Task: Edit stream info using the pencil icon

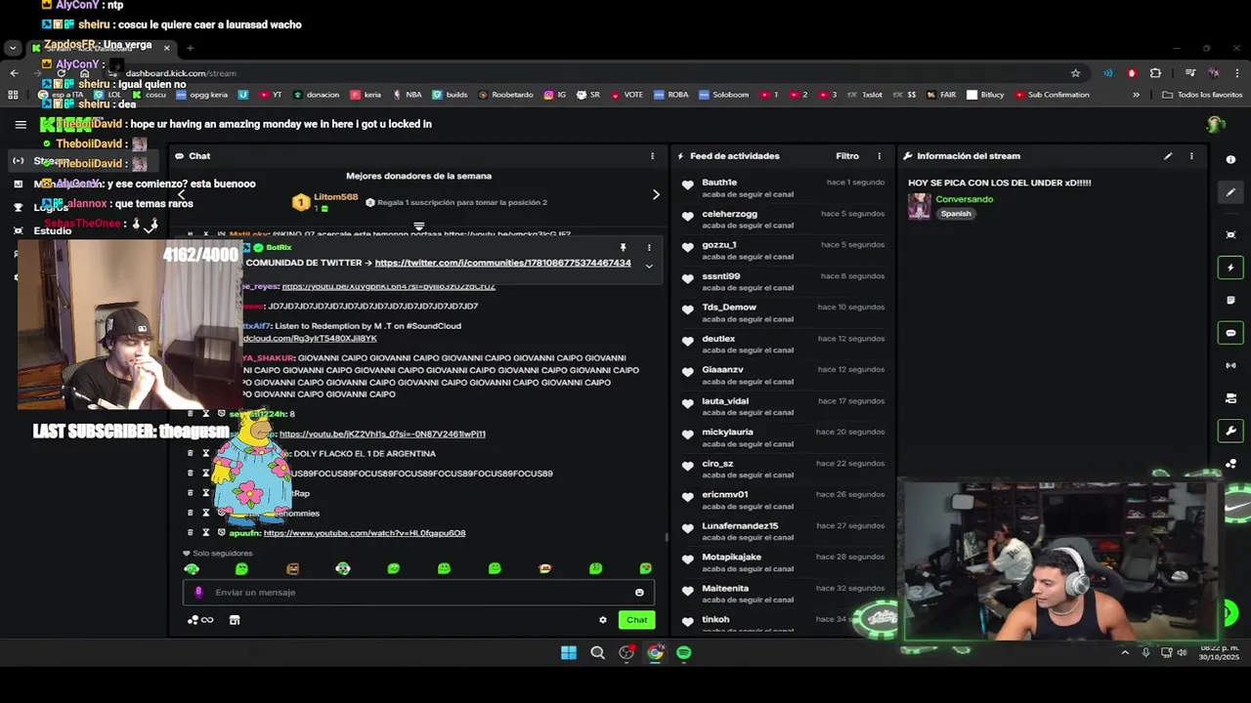Action: pyautogui.click(x=1168, y=156)
